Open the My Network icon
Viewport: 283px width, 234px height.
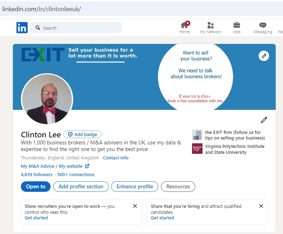pos(211,25)
